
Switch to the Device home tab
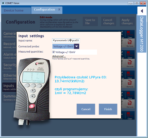click(16, 11)
